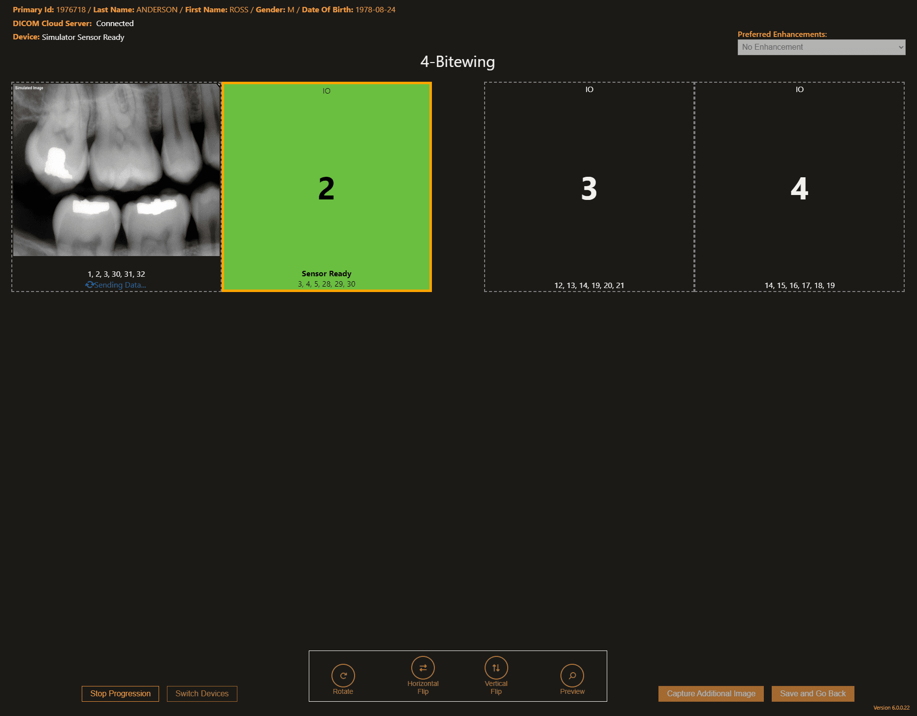The width and height of the screenshot is (917, 716).
Task: Click the corner fold icon on captured image
Action: pos(217,85)
